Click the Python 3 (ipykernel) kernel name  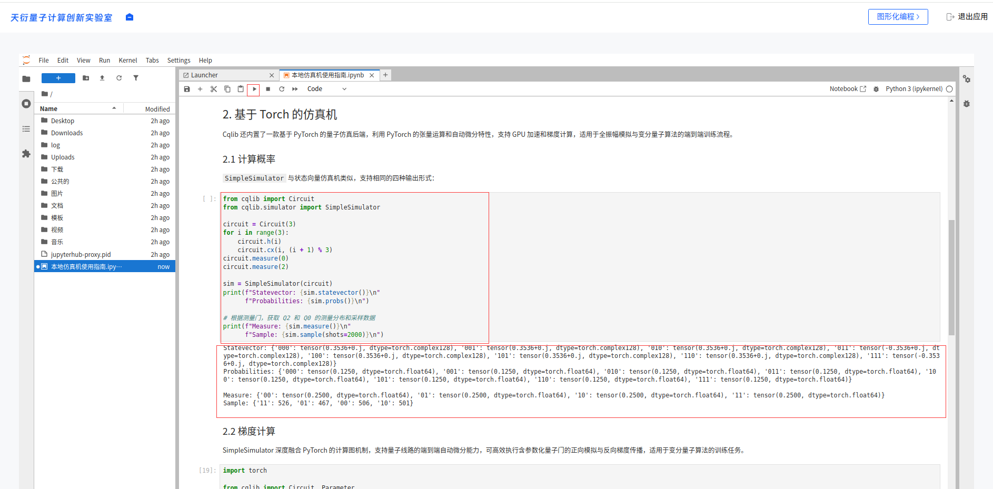point(914,89)
